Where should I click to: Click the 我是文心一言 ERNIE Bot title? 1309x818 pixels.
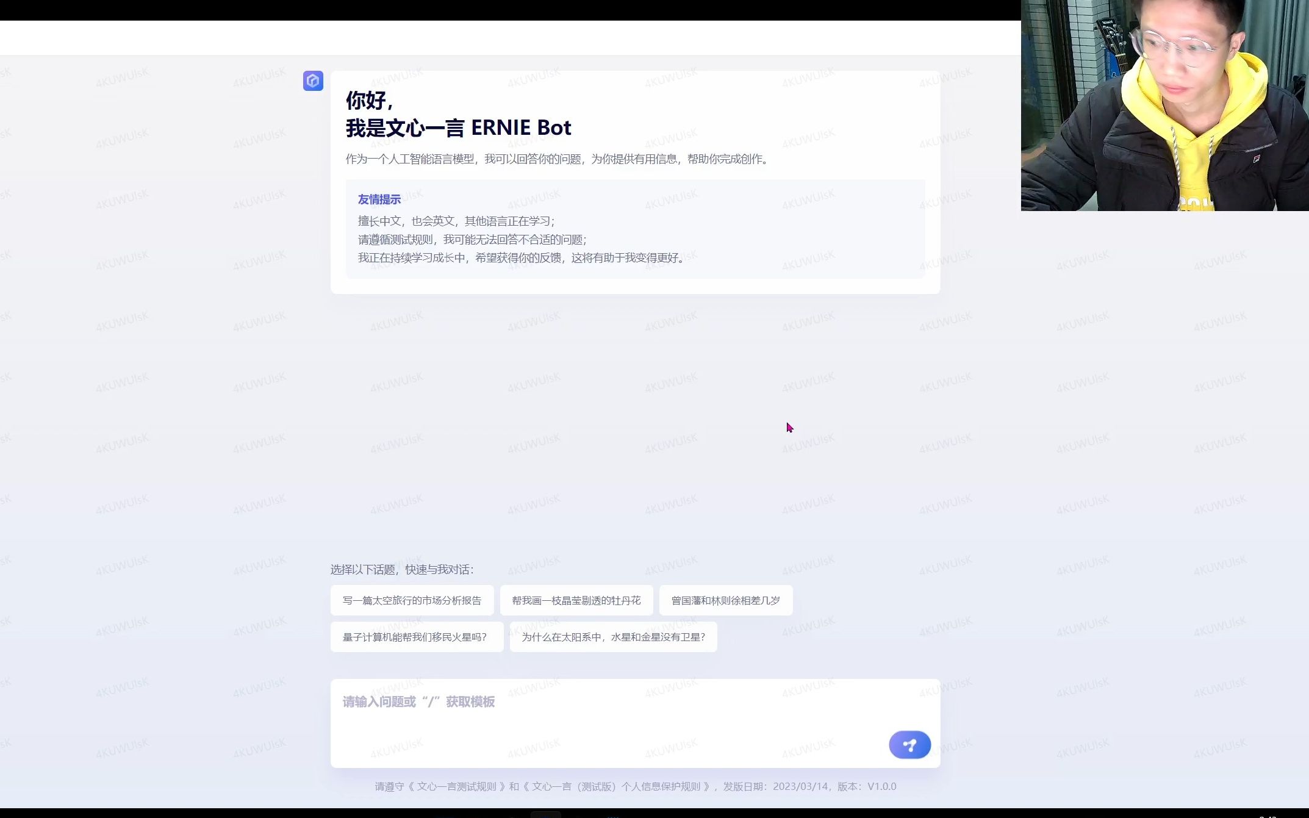coord(459,127)
